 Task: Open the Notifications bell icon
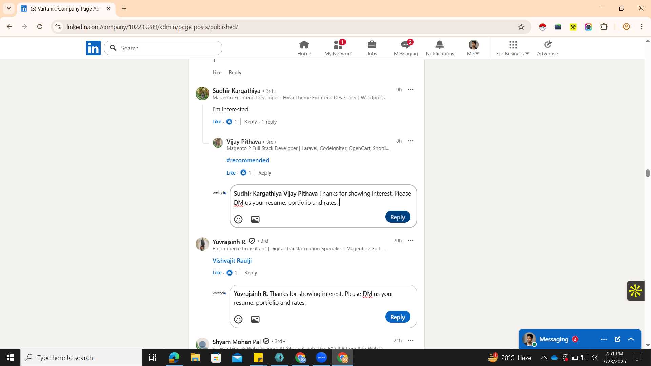coord(440,48)
